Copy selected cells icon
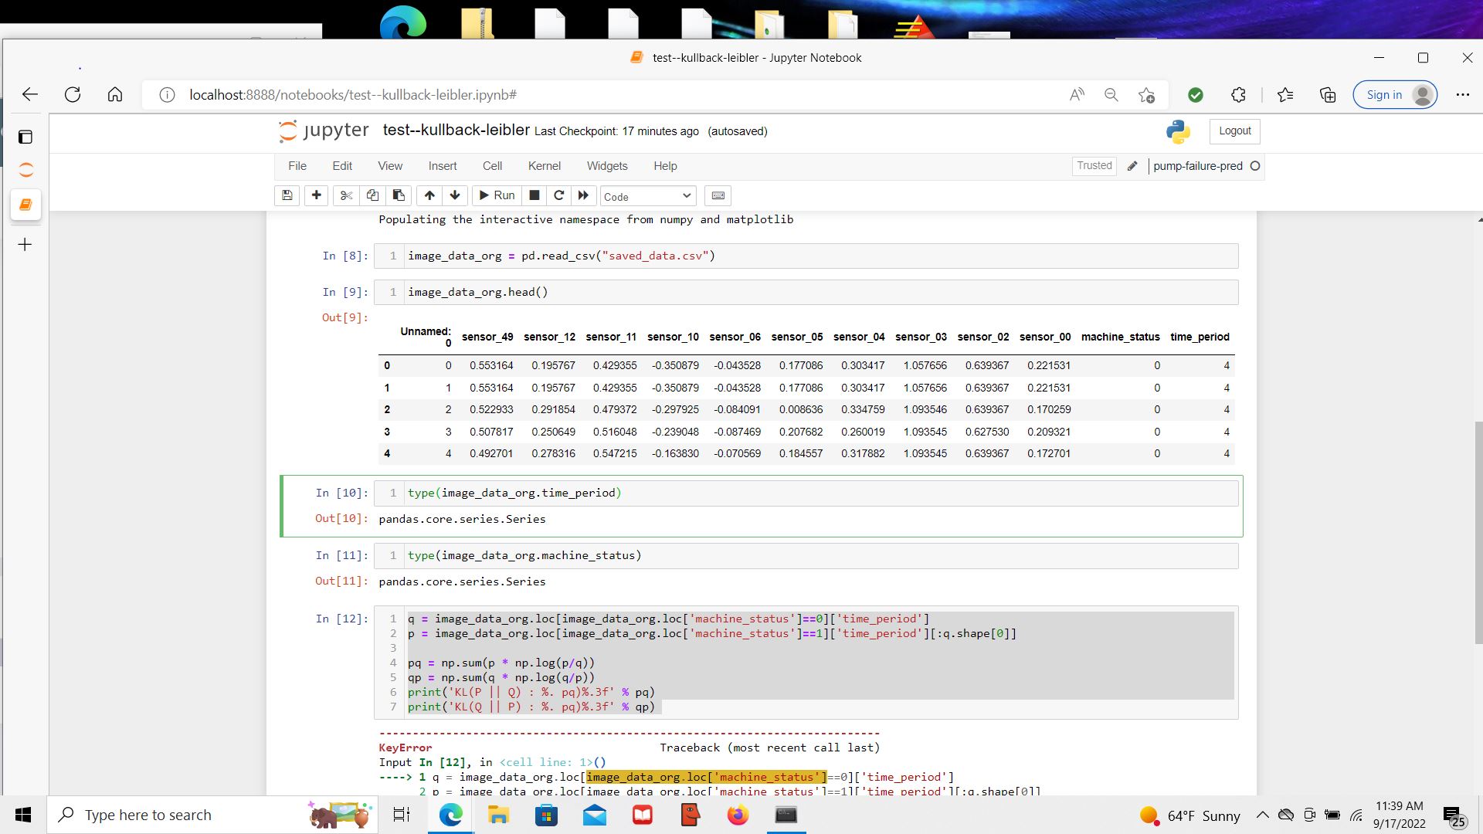This screenshot has width=1483, height=834. point(372,195)
